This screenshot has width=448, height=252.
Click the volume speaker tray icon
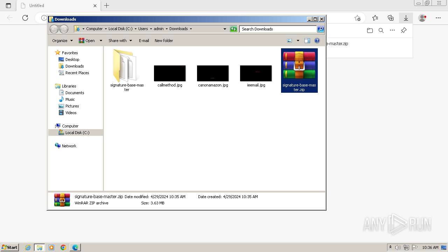tap(398, 247)
